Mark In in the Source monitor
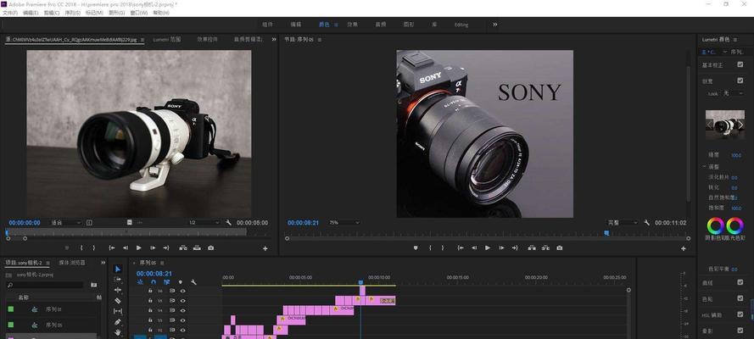754x339 pixels. (81, 247)
